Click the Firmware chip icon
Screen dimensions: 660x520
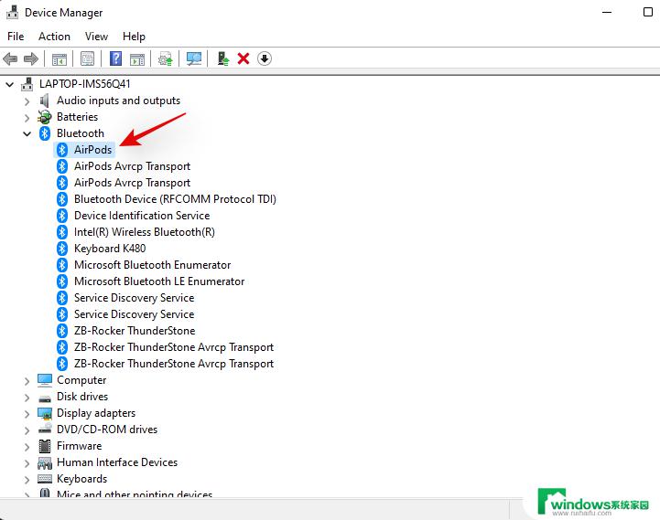pos(44,446)
